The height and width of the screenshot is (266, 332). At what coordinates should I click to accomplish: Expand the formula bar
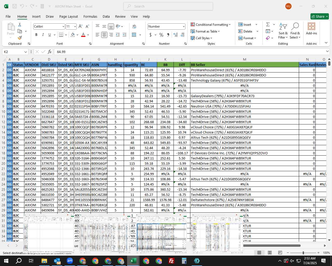tap(327, 51)
